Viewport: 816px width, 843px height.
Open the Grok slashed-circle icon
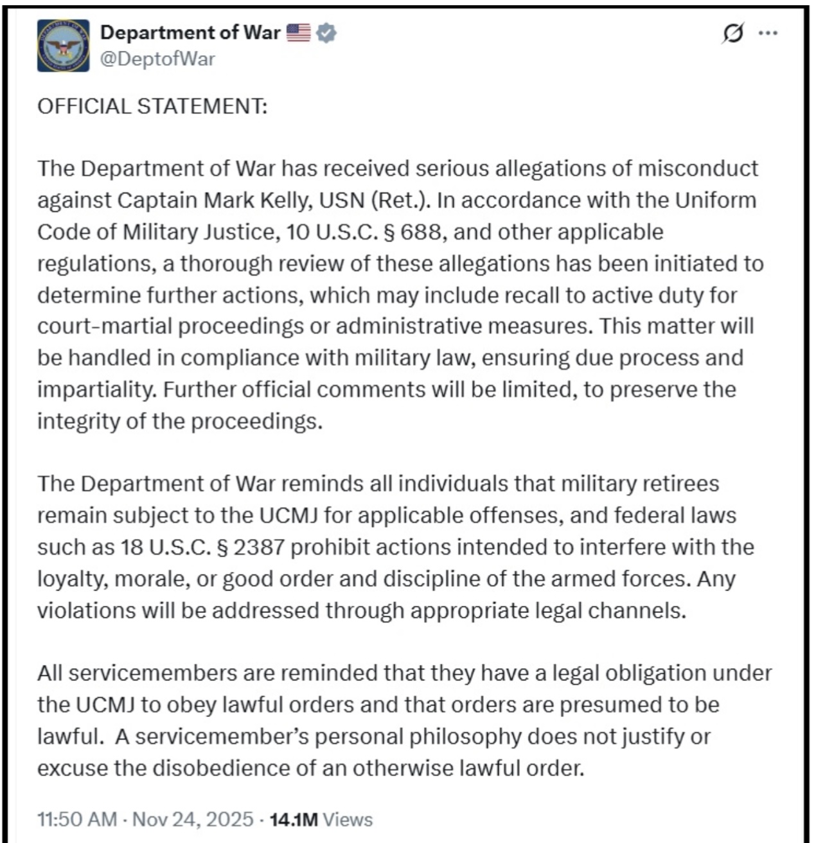[733, 33]
